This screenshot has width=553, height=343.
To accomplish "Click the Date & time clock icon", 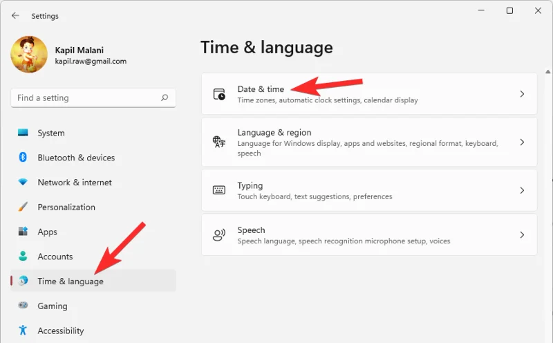I will tap(219, 95).
